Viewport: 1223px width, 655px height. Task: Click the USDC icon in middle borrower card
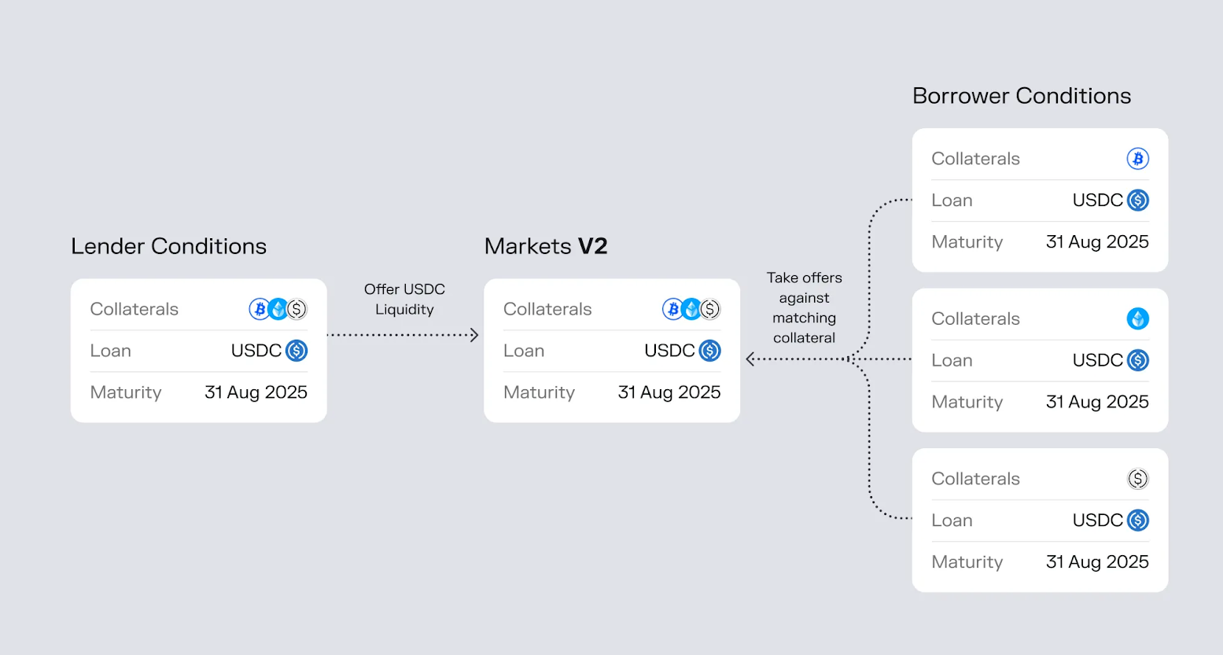click(1137, 360)
